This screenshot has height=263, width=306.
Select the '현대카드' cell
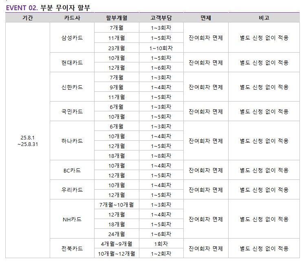(x=72, y=63)
